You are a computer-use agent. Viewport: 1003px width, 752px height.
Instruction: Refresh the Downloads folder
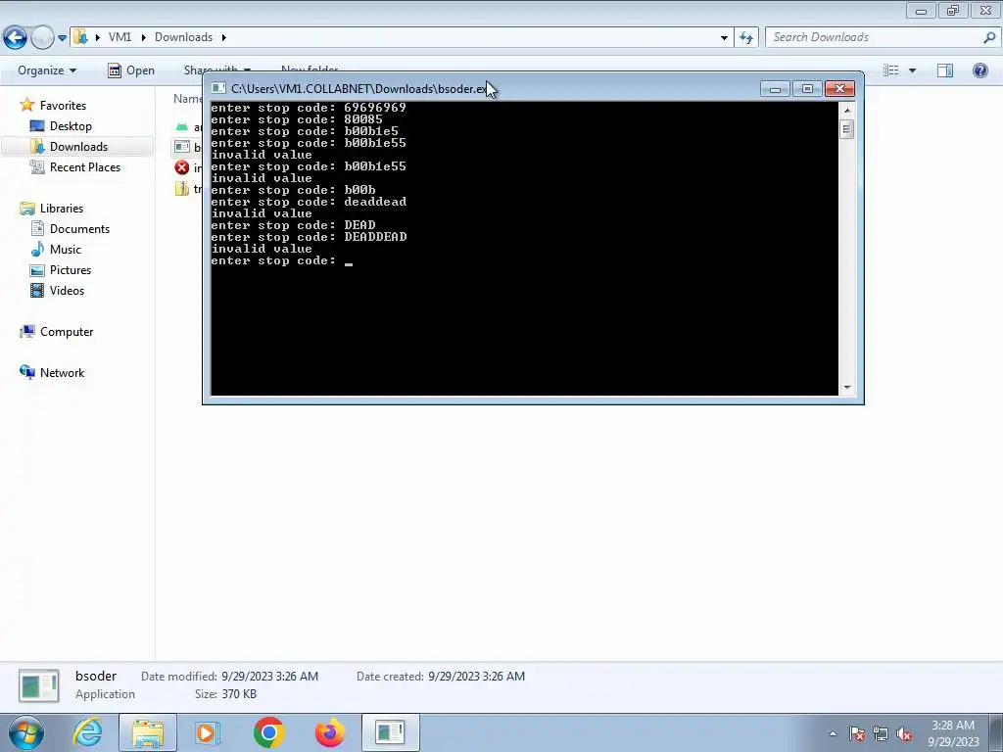coord(745,38)
